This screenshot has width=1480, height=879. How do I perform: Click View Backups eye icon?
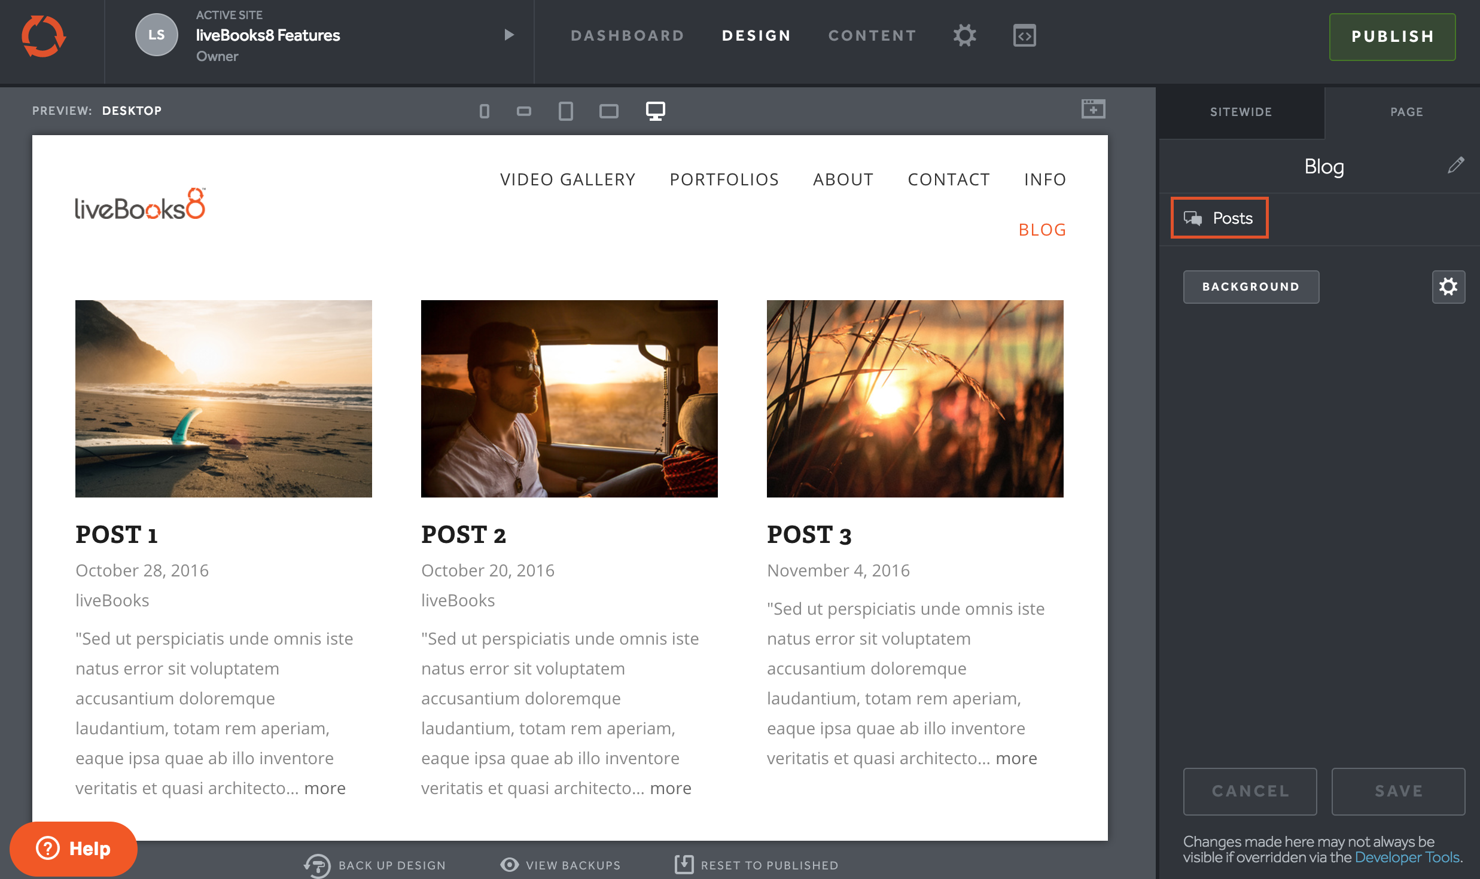click(510, 865)
